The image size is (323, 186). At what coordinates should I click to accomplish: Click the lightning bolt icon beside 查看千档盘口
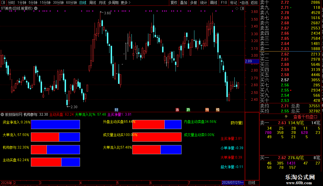286,117
